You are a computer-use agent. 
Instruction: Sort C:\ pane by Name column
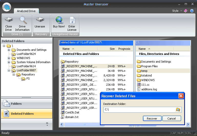155,49
